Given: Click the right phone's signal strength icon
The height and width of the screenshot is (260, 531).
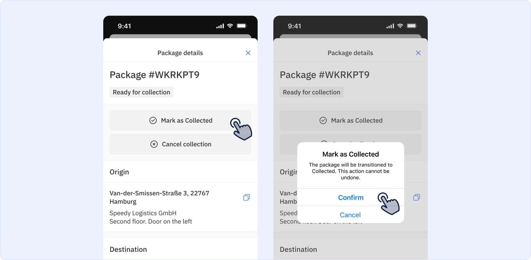Looking at the screenshot, I should [390, 26].
